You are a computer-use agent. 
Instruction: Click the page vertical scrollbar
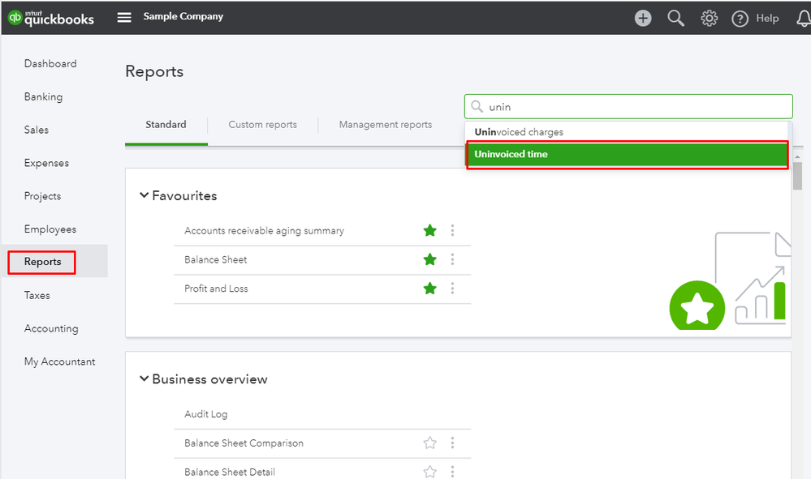pyautogui.click(x=797, y=176)
